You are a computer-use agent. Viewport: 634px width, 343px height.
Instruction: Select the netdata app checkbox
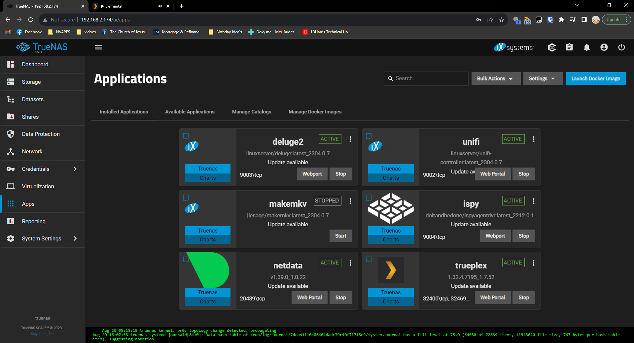(186, 260)
